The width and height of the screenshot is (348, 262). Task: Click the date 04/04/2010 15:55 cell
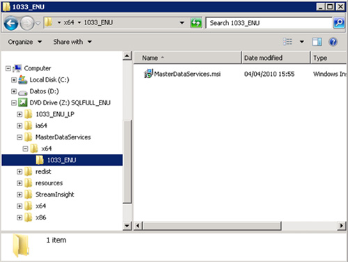(269, 74)
